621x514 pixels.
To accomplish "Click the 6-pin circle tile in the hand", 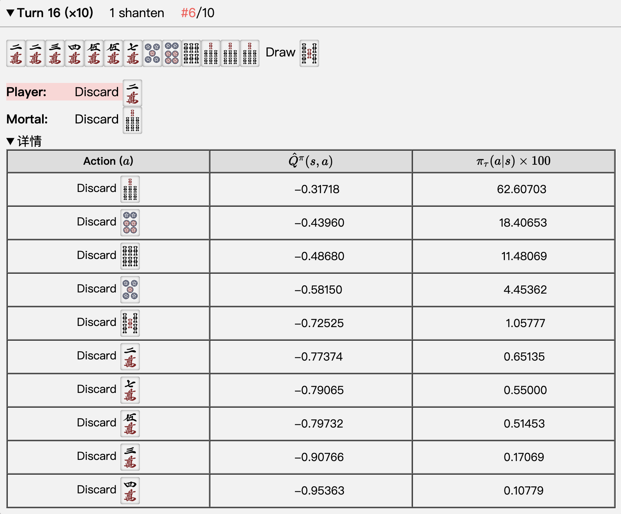I will [172, 53].
